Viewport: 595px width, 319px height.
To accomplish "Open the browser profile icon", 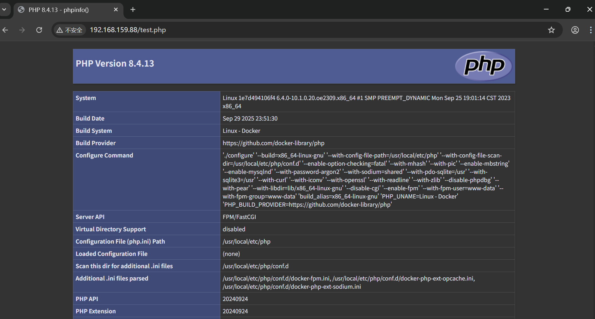I will (x=575, y=30).
